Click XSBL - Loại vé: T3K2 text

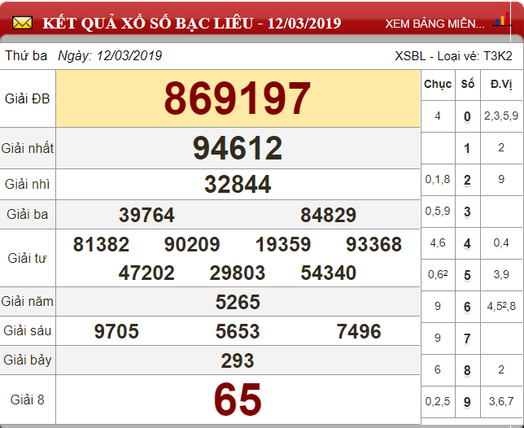click(x=453, y=56)
